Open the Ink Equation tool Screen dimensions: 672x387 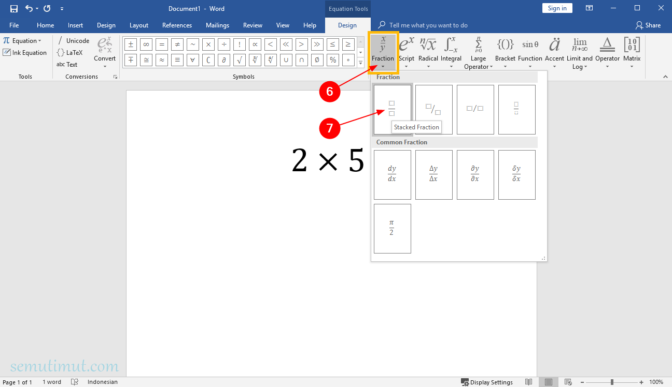tap(25, 52)
